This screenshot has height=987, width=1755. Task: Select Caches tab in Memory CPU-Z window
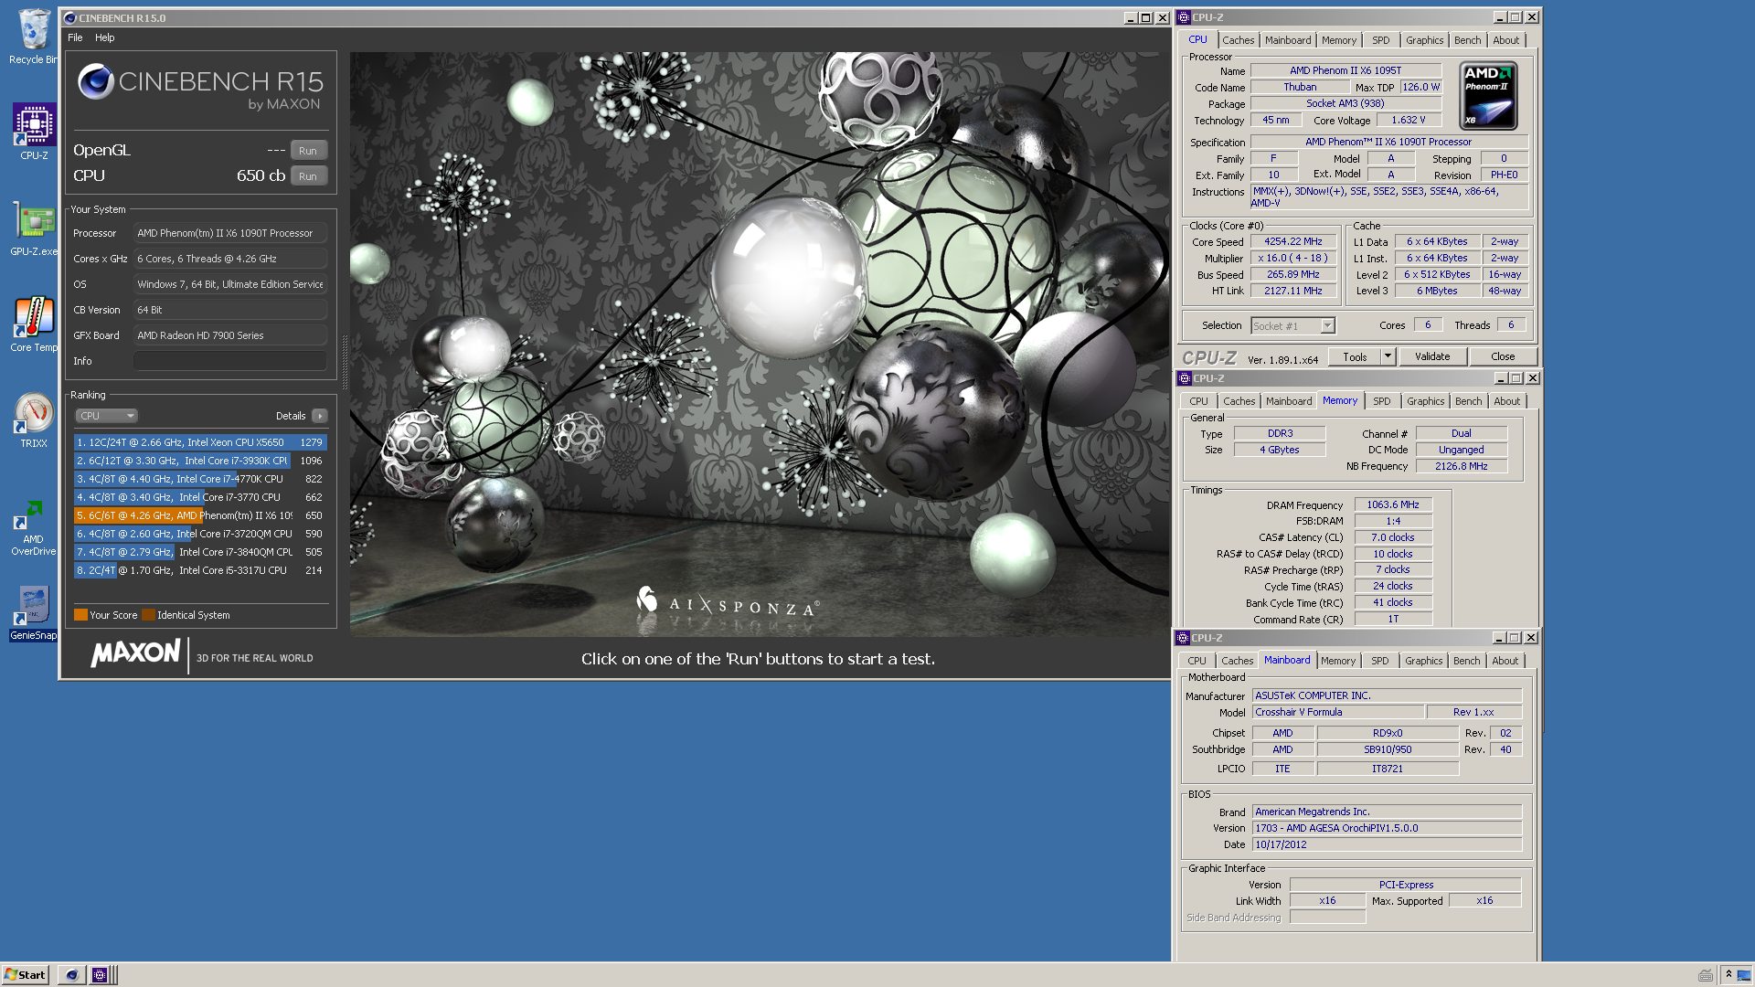(x=1239, y=401)
